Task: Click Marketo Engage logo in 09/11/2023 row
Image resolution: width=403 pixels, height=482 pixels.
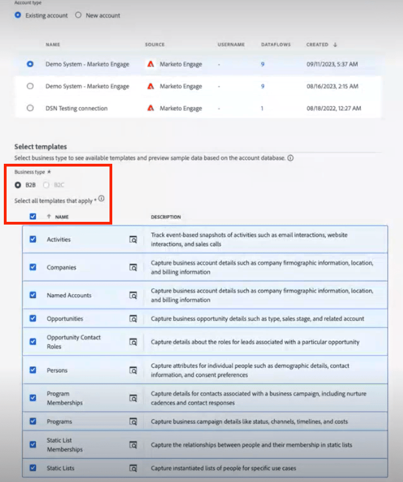Action: [x=151, y=64]
